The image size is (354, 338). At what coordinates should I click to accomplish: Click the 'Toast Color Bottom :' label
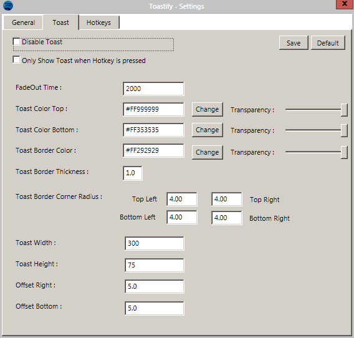coord(47,130)
